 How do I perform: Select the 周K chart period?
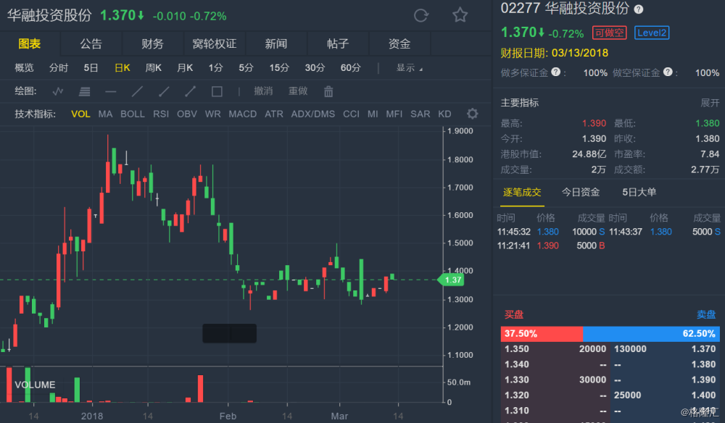pyautogui.click(x=154, y=68)
